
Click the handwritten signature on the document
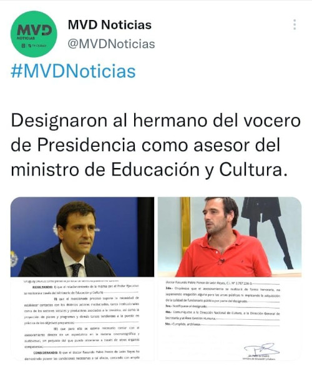[x=261, y=349]
